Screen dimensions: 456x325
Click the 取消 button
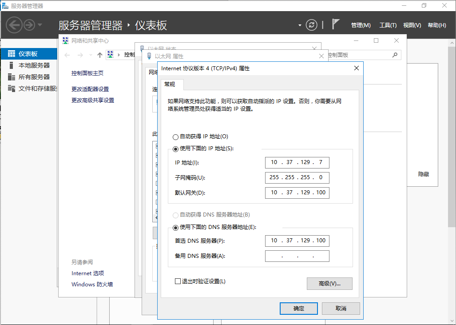(341, 309)
